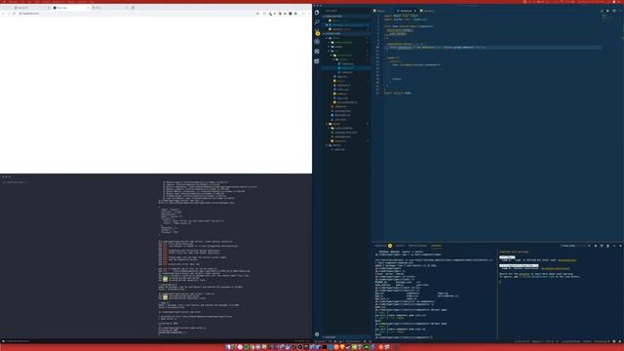
Task: Focus the Chrome address bar
Action: [x=137, y=14]
